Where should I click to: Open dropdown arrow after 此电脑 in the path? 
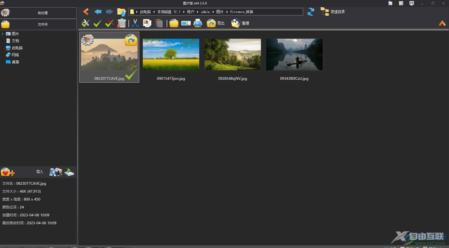[154, 12]
